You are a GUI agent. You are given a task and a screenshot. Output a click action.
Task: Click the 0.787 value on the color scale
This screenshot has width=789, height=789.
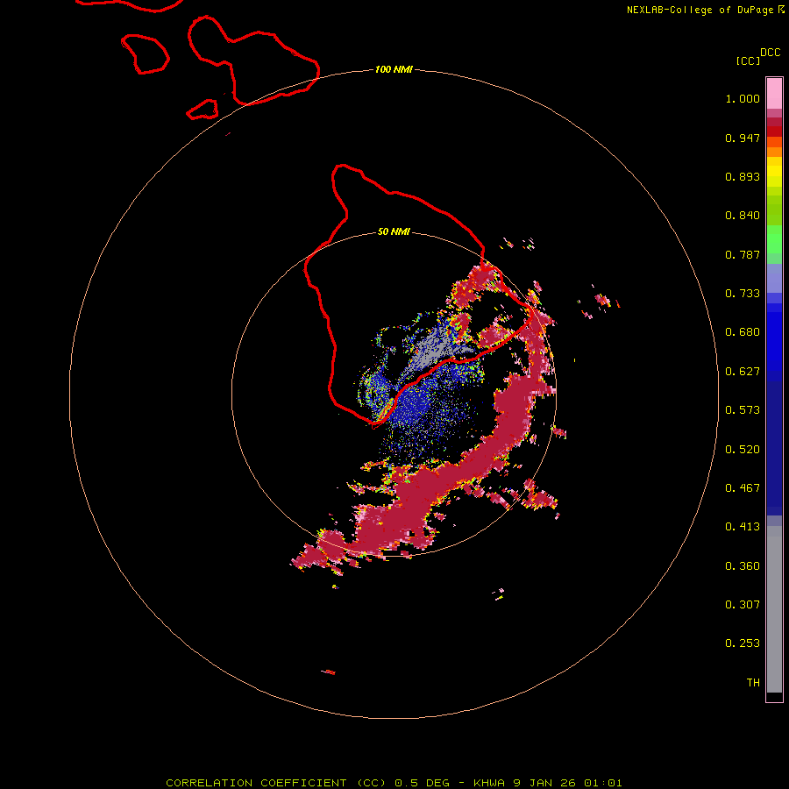pyautogui.click(x=743, y=254)
